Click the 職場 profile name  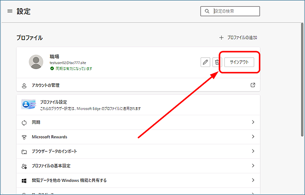(54, 57)
